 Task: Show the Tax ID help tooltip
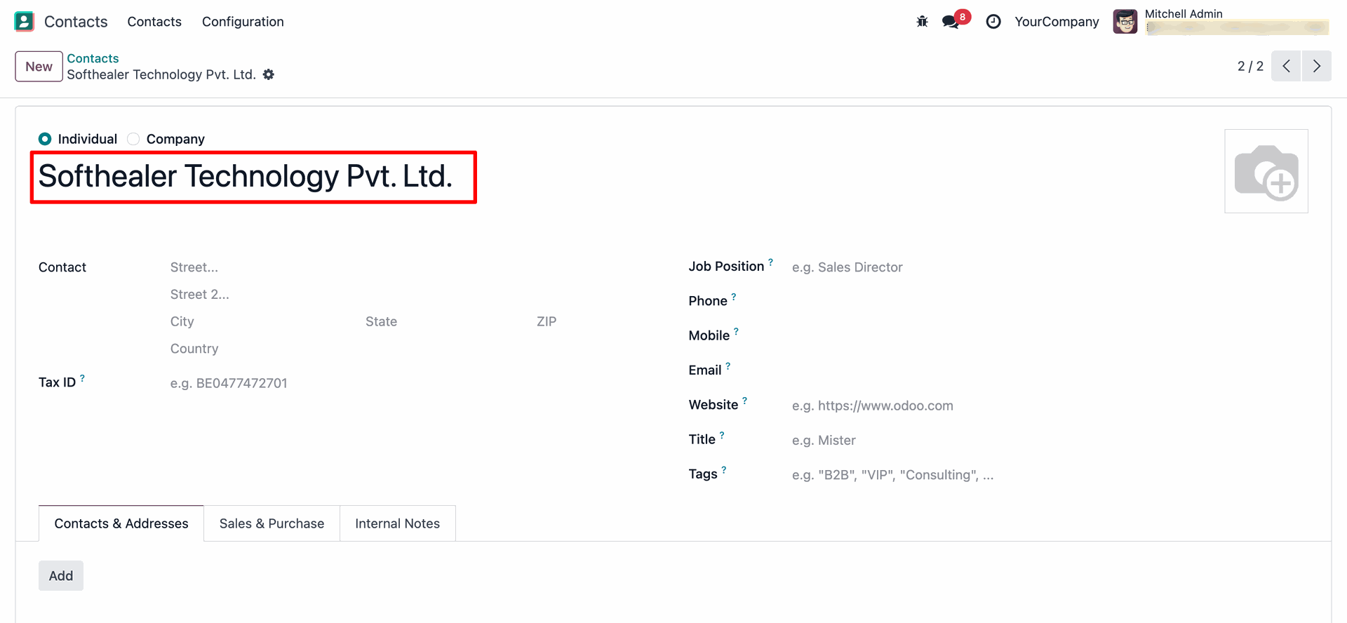tap(82, 378)
